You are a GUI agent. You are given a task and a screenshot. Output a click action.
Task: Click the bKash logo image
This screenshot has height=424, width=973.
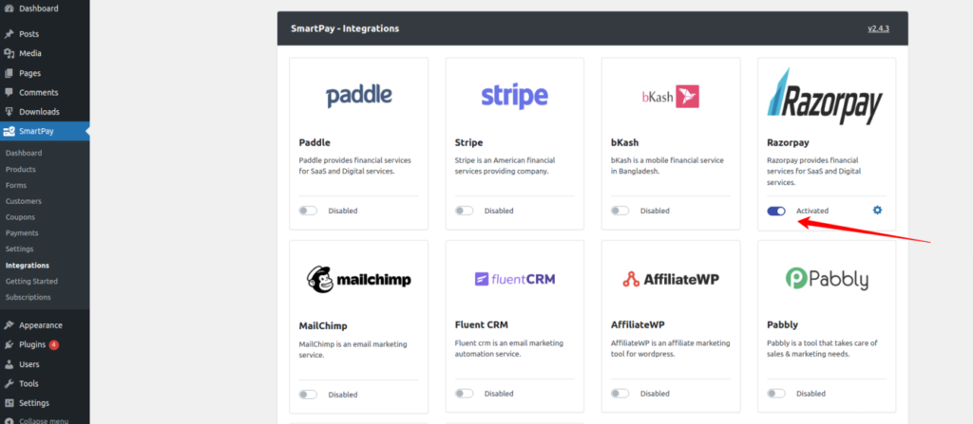tap(671, 97)
